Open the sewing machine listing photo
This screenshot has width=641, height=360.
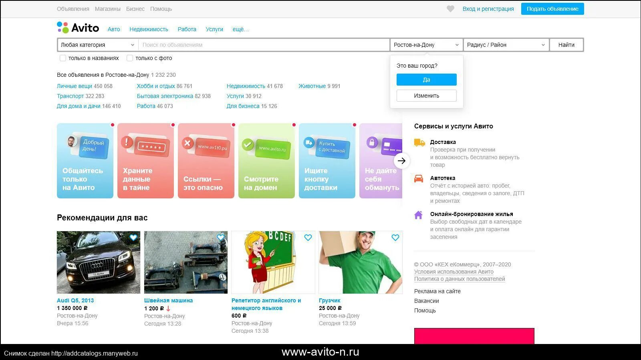(186, 262)
